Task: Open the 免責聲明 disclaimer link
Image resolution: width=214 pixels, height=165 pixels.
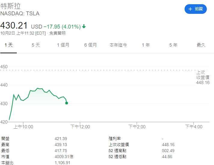Action: pos(57,33)
